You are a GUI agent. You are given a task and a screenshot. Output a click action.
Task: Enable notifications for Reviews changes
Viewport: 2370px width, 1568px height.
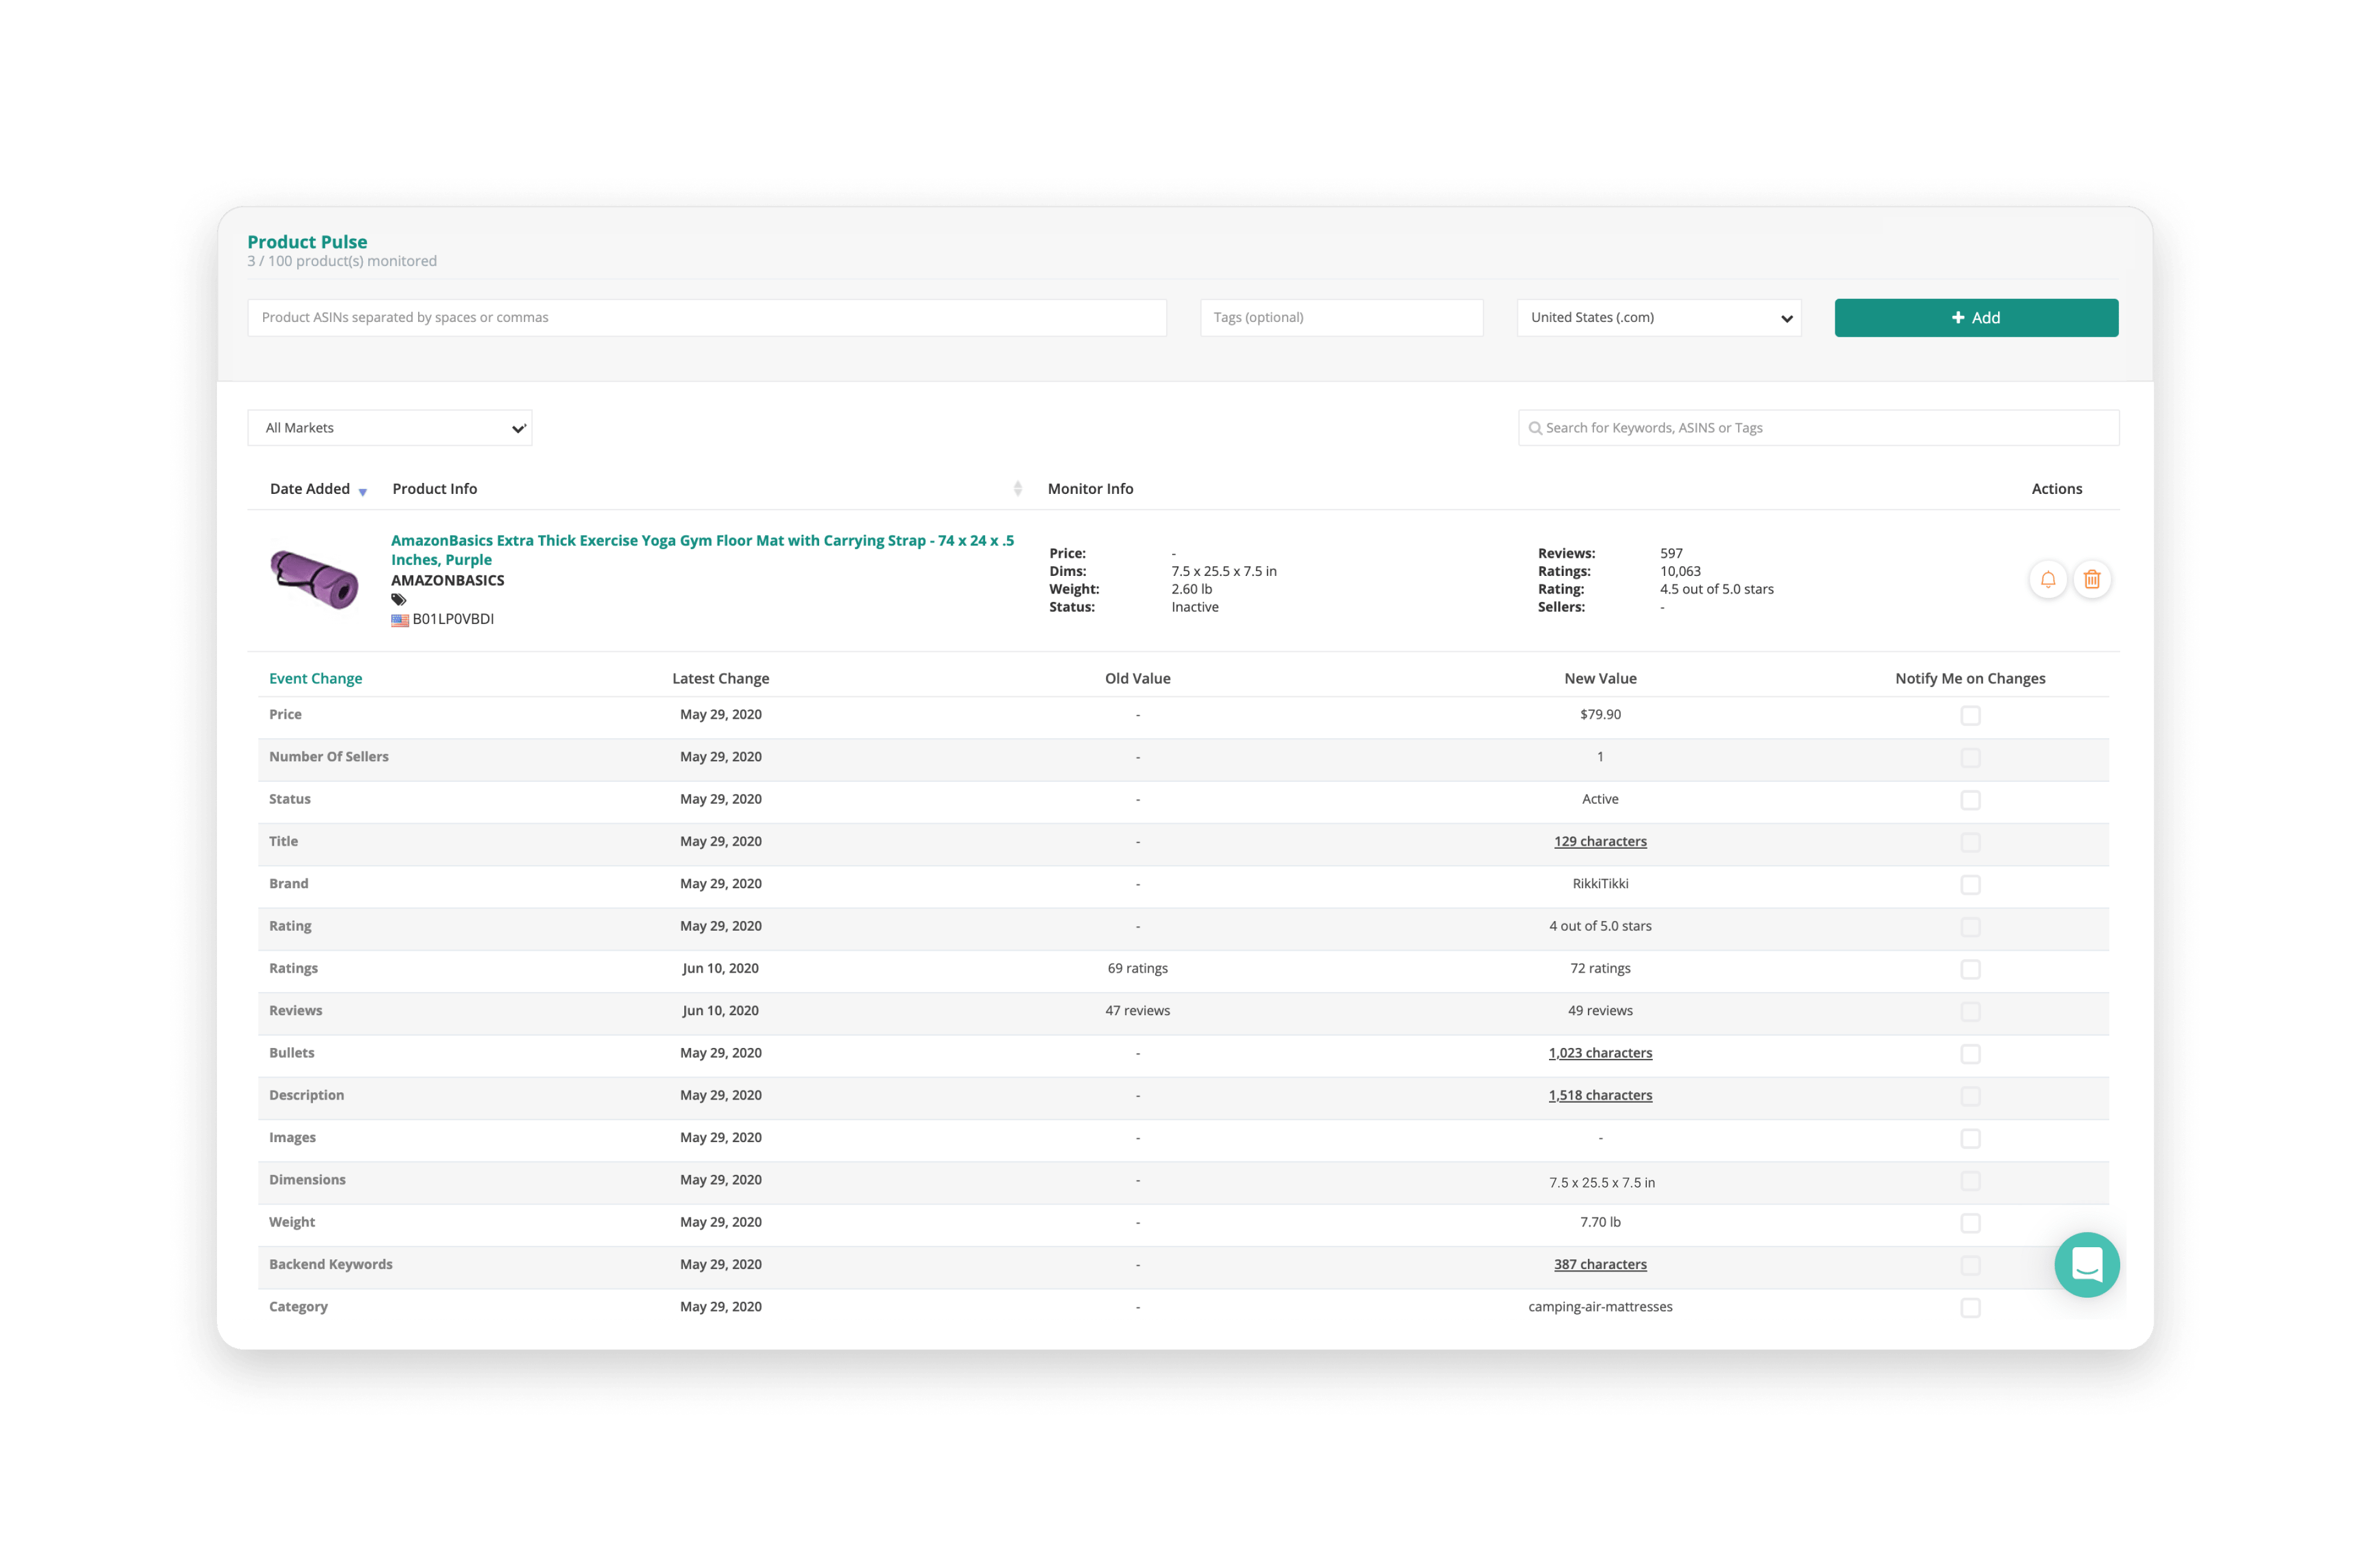coord(1970,1012)
